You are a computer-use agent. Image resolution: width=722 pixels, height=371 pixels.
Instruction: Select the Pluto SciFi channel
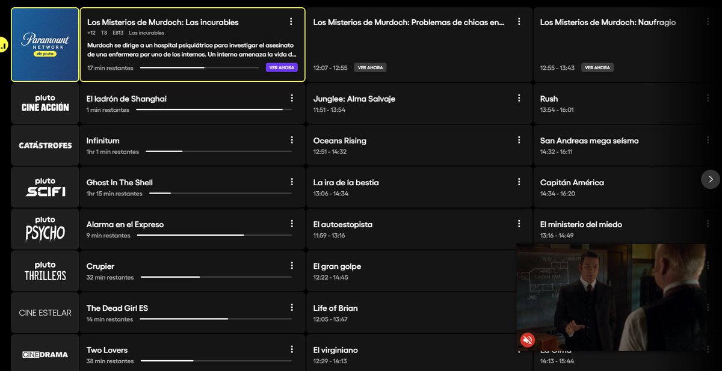pyautogui.click(x=45, y=188)
